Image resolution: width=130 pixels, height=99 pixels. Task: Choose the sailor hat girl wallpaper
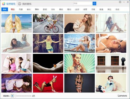pos(111,83)
